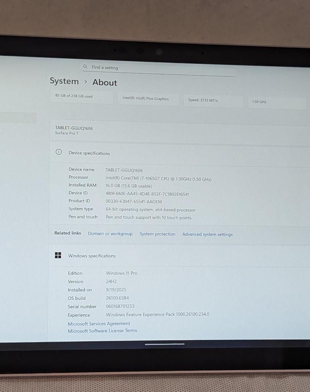This screenshot has width=310, height=392.
Task: Click the search magnifier icon
Action: [85, 66]
